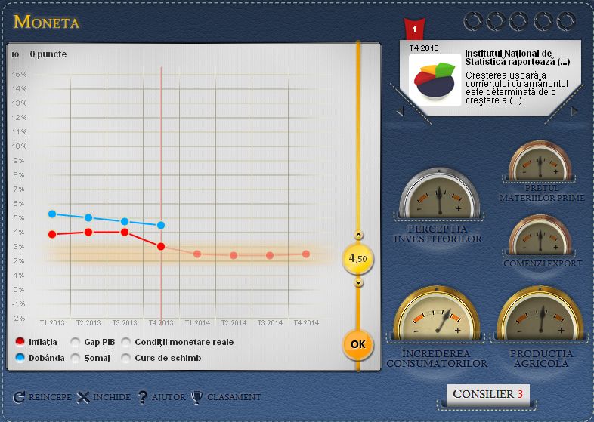
Task: Click the Clasament trophy icon
Action: point(197,397)
